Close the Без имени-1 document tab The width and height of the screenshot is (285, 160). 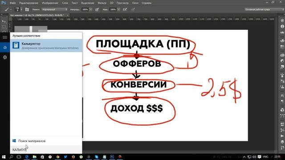coord(67,15)
